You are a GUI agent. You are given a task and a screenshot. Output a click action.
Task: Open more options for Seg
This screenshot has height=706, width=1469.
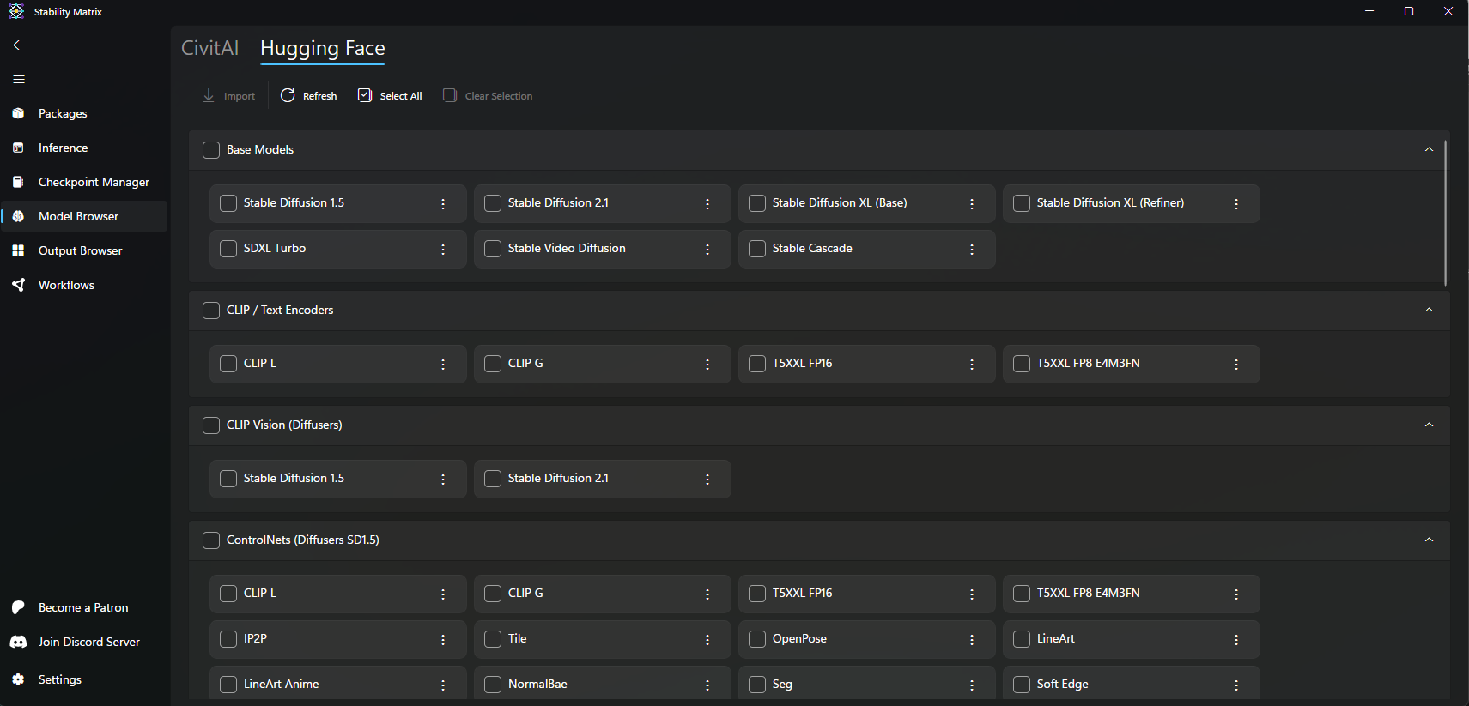coord(972,685)
